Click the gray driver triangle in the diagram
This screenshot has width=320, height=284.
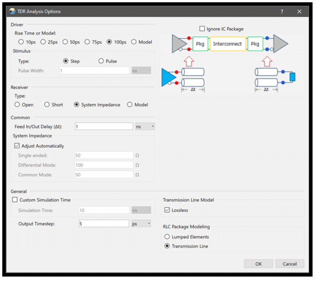click(x=179, y=44)
